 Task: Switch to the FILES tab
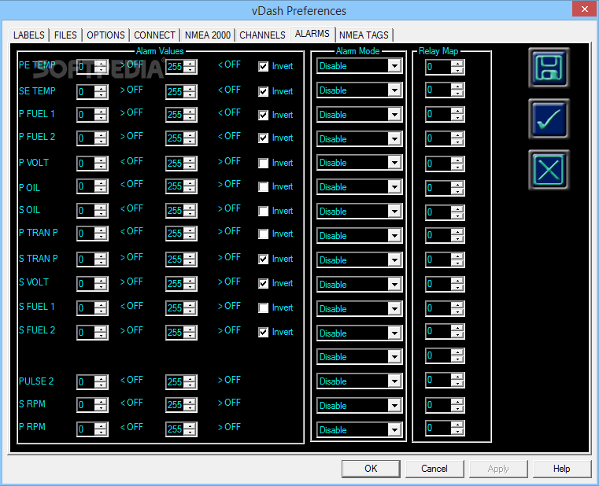[65, 35]
